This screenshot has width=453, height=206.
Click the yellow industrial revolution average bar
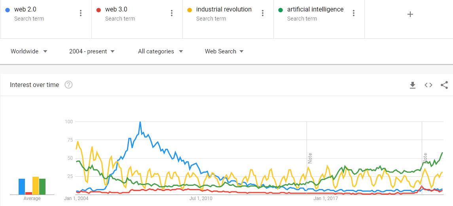click(36, 185)
